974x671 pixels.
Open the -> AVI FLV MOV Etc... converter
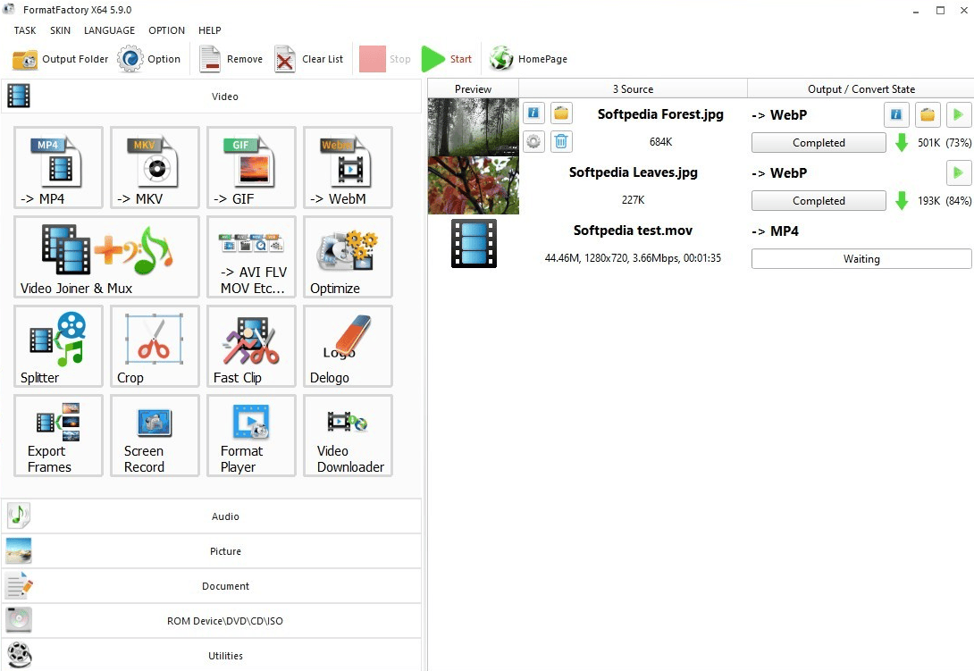[x=251, y=256]
